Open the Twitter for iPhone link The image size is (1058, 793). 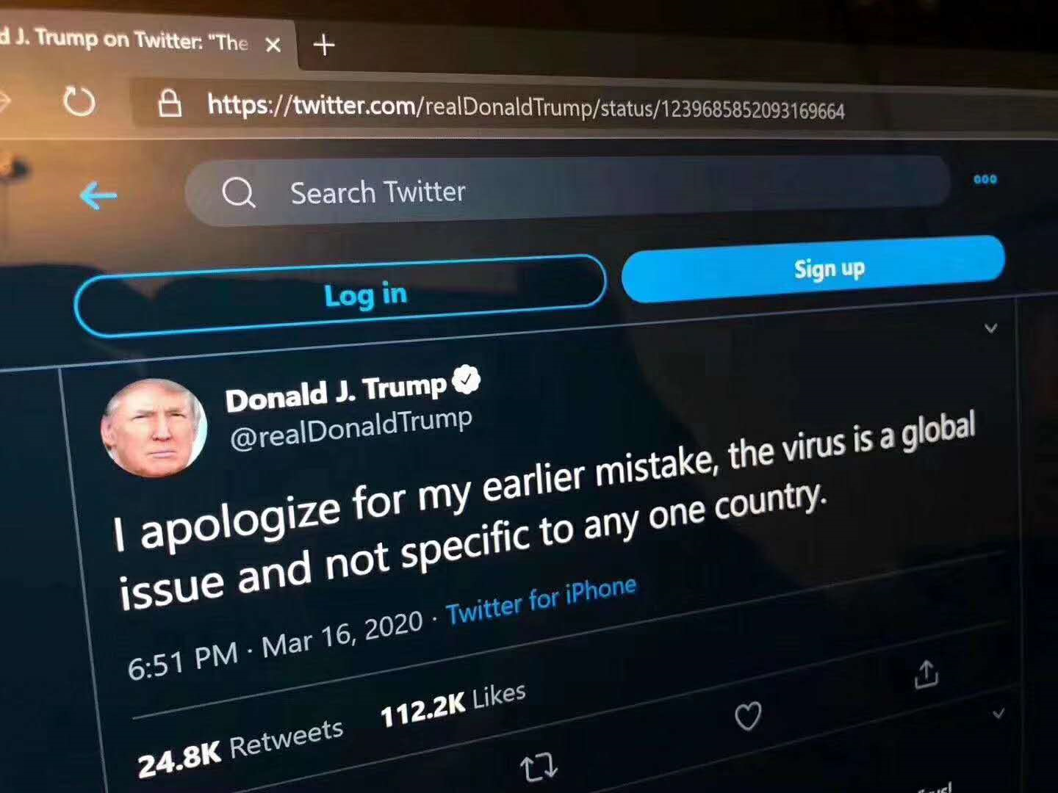pos(541,600)
